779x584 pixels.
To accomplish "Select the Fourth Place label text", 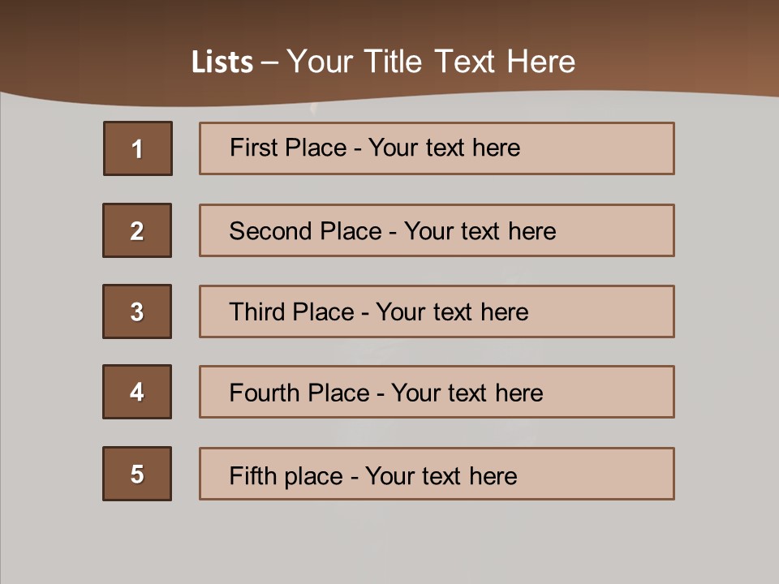I will [298, 393].
